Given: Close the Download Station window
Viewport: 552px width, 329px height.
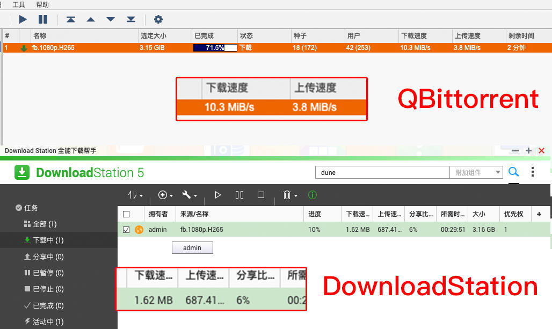Looking at the screenshot, I should (x=541, y=151).
